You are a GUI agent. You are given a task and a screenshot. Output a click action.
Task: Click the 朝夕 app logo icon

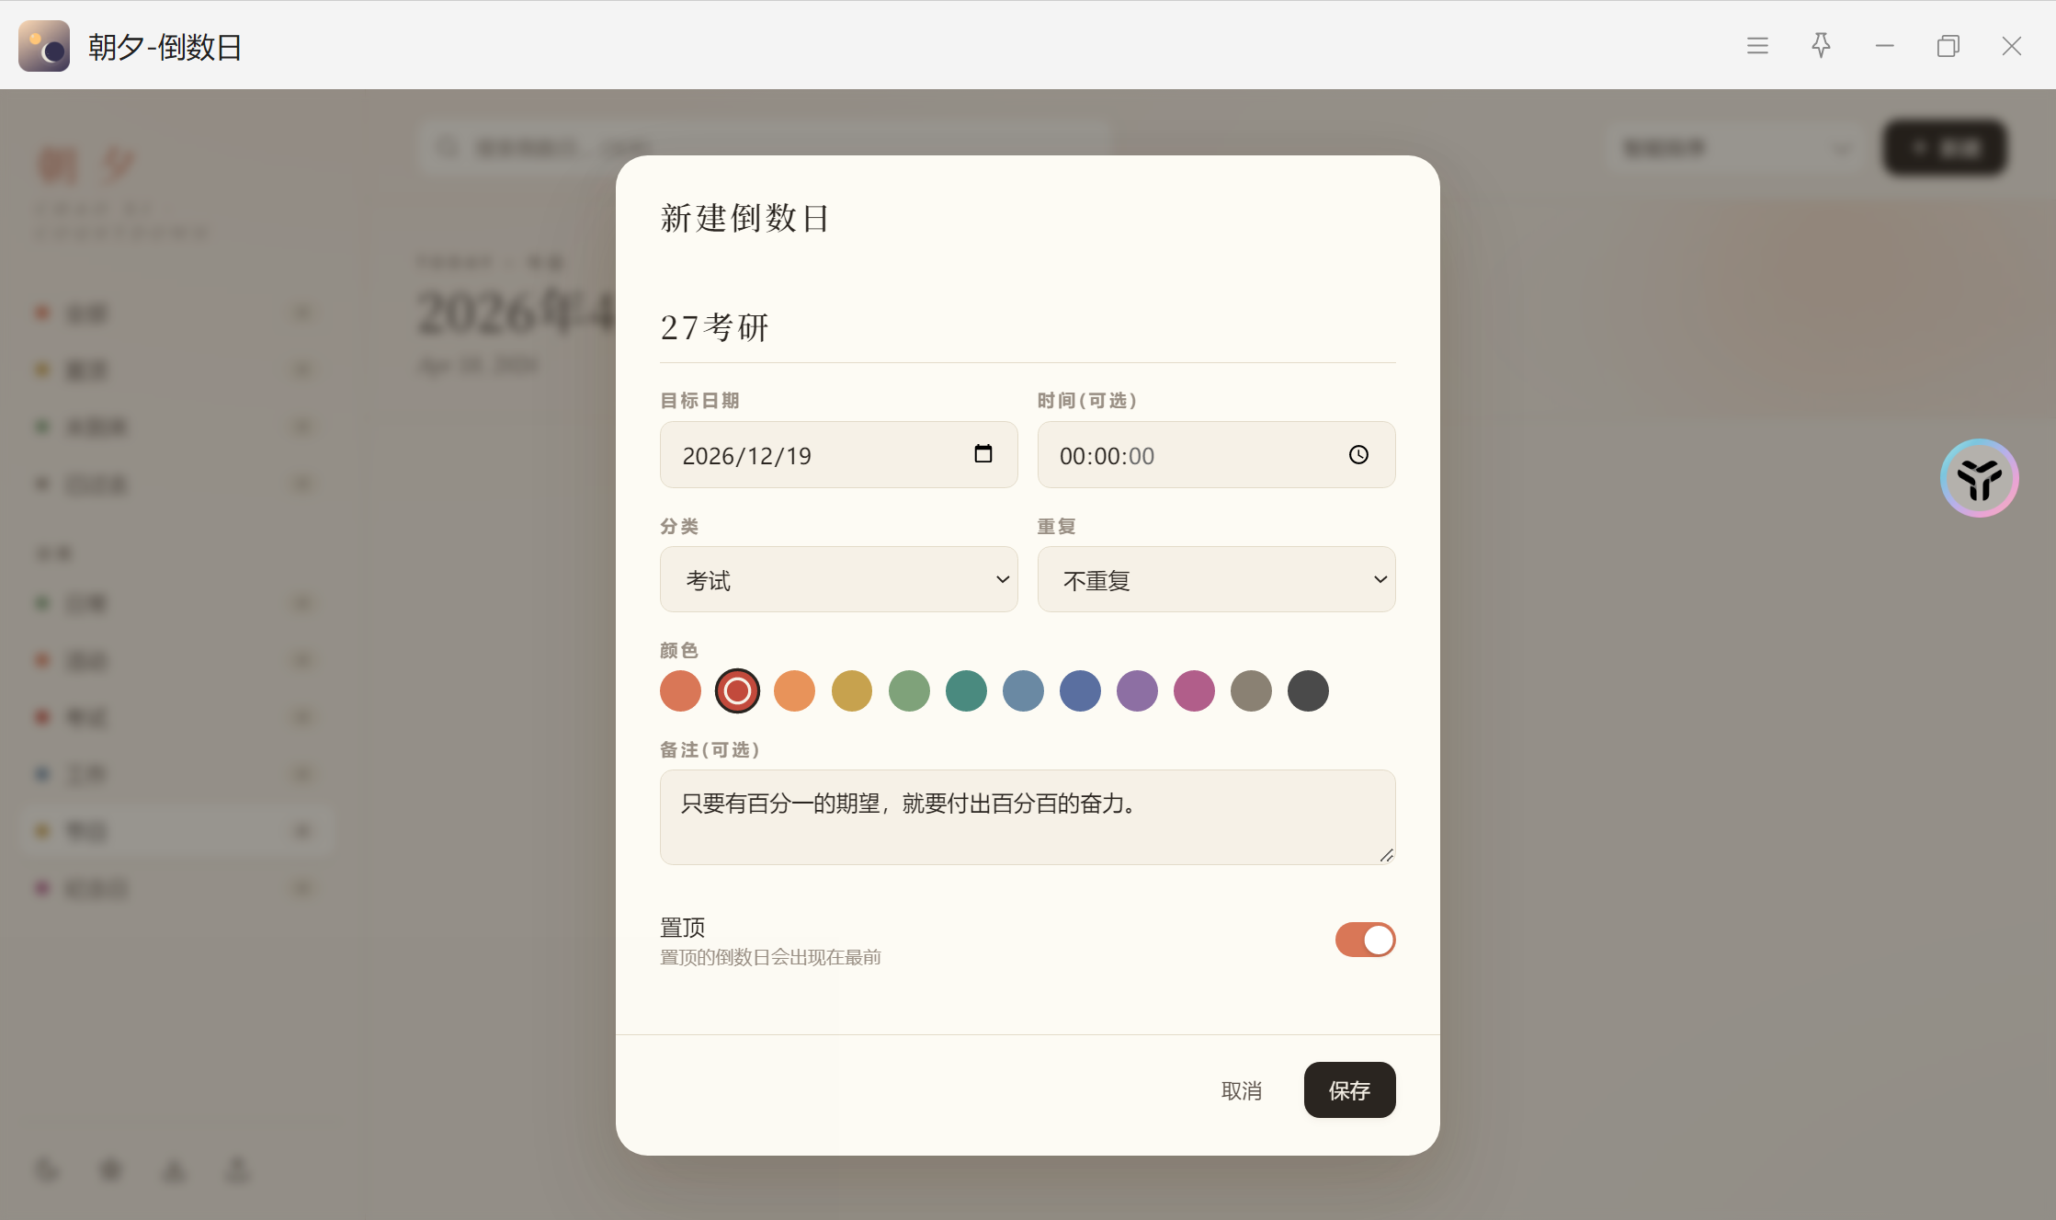click(44, 46)
